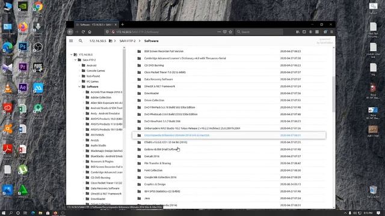This screenshot has height=216, width=385.
Task: Select the Software browser tab
Action: pos(96,25)
